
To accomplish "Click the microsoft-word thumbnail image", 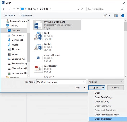I will point(38,58).
